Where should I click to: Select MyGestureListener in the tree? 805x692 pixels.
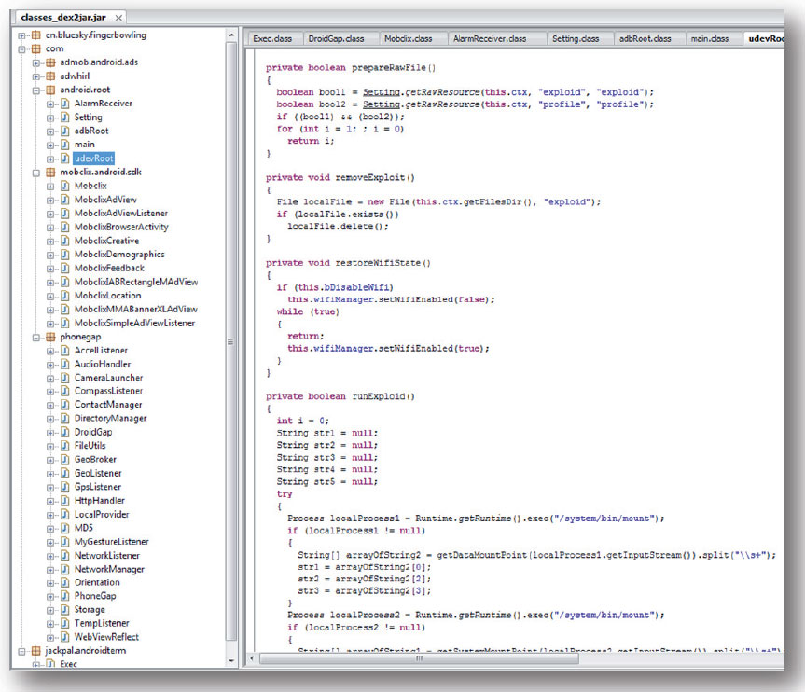111,541
